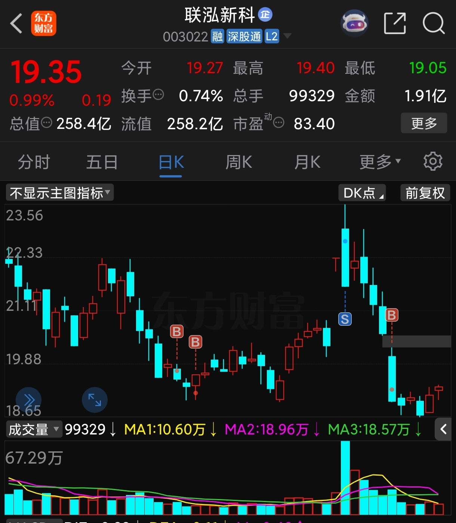
Task: Tap the 更多 button in quote panel
Action: tap(424, 123)
